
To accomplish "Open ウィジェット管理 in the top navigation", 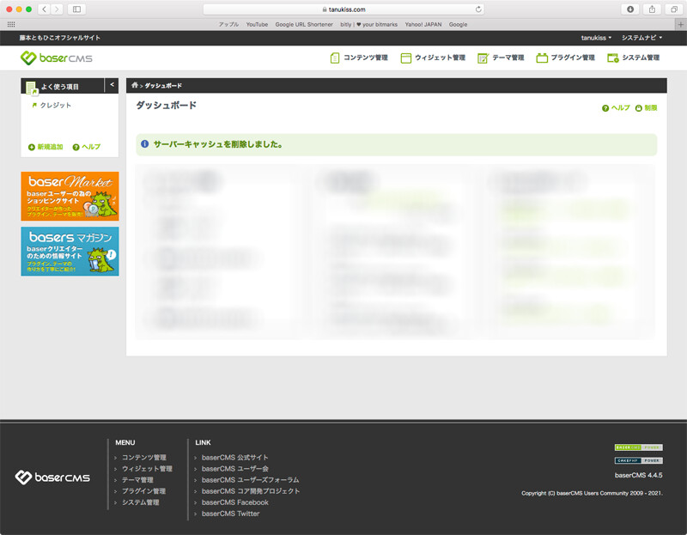I will tap(433, 58).
